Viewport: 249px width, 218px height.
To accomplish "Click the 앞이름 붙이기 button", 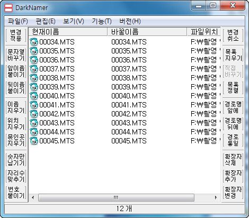I will click(x=16, y=71).
